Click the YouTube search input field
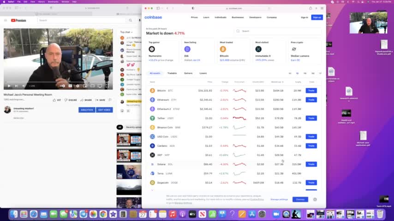The width and height of the screenshot is (394, 221). pyautogui.click(x=81, y=20)
